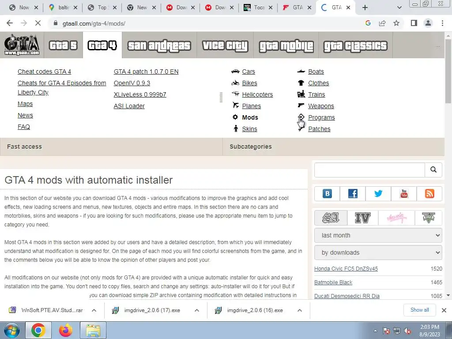Select the GTA Classics menu tab

point(355,45)
